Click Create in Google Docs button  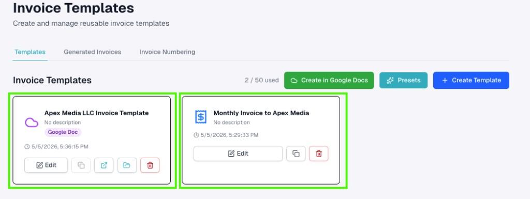(329, 80)
